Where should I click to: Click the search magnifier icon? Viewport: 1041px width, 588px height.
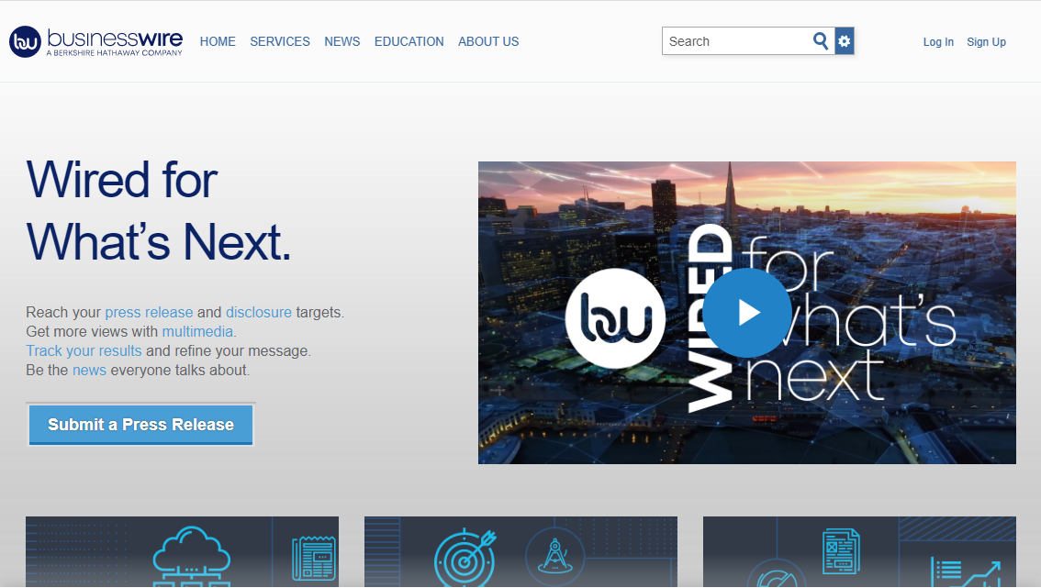point(821,41)
